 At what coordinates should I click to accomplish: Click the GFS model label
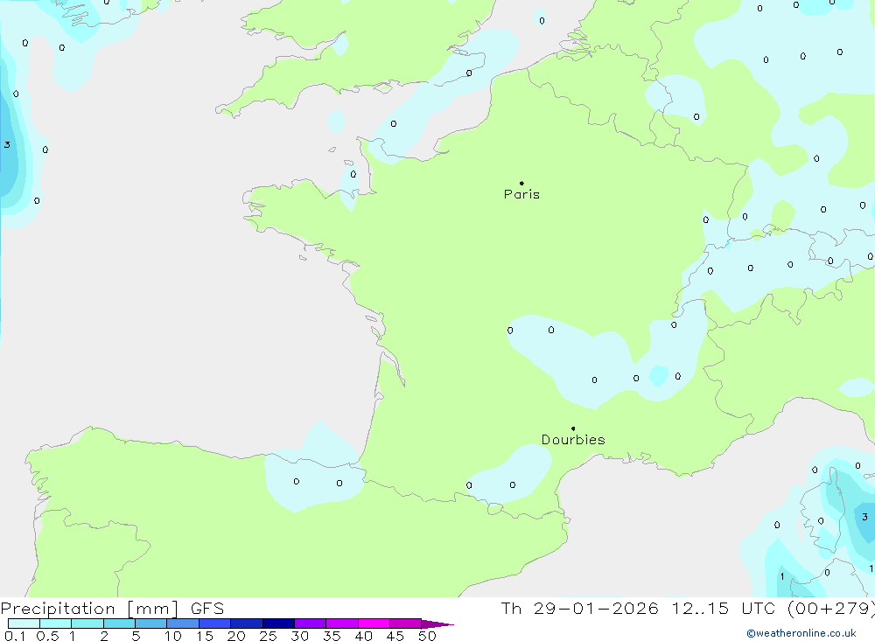click(207, 609)
